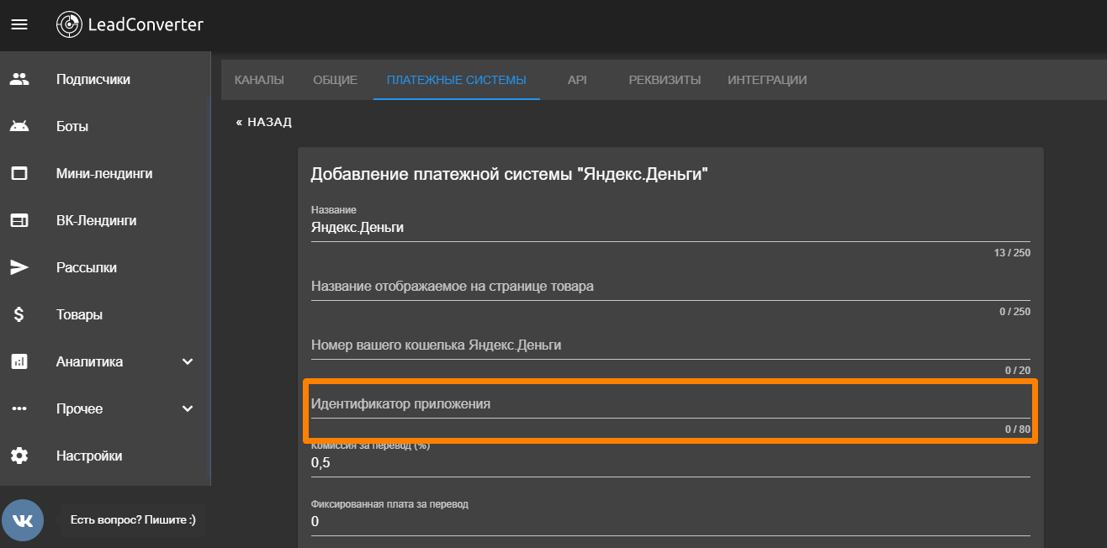Image resolution: width=1107 pixels, height=548 pixels.
Task: Expand the Аналитика submenu chevron
Action: click(188, 362)
